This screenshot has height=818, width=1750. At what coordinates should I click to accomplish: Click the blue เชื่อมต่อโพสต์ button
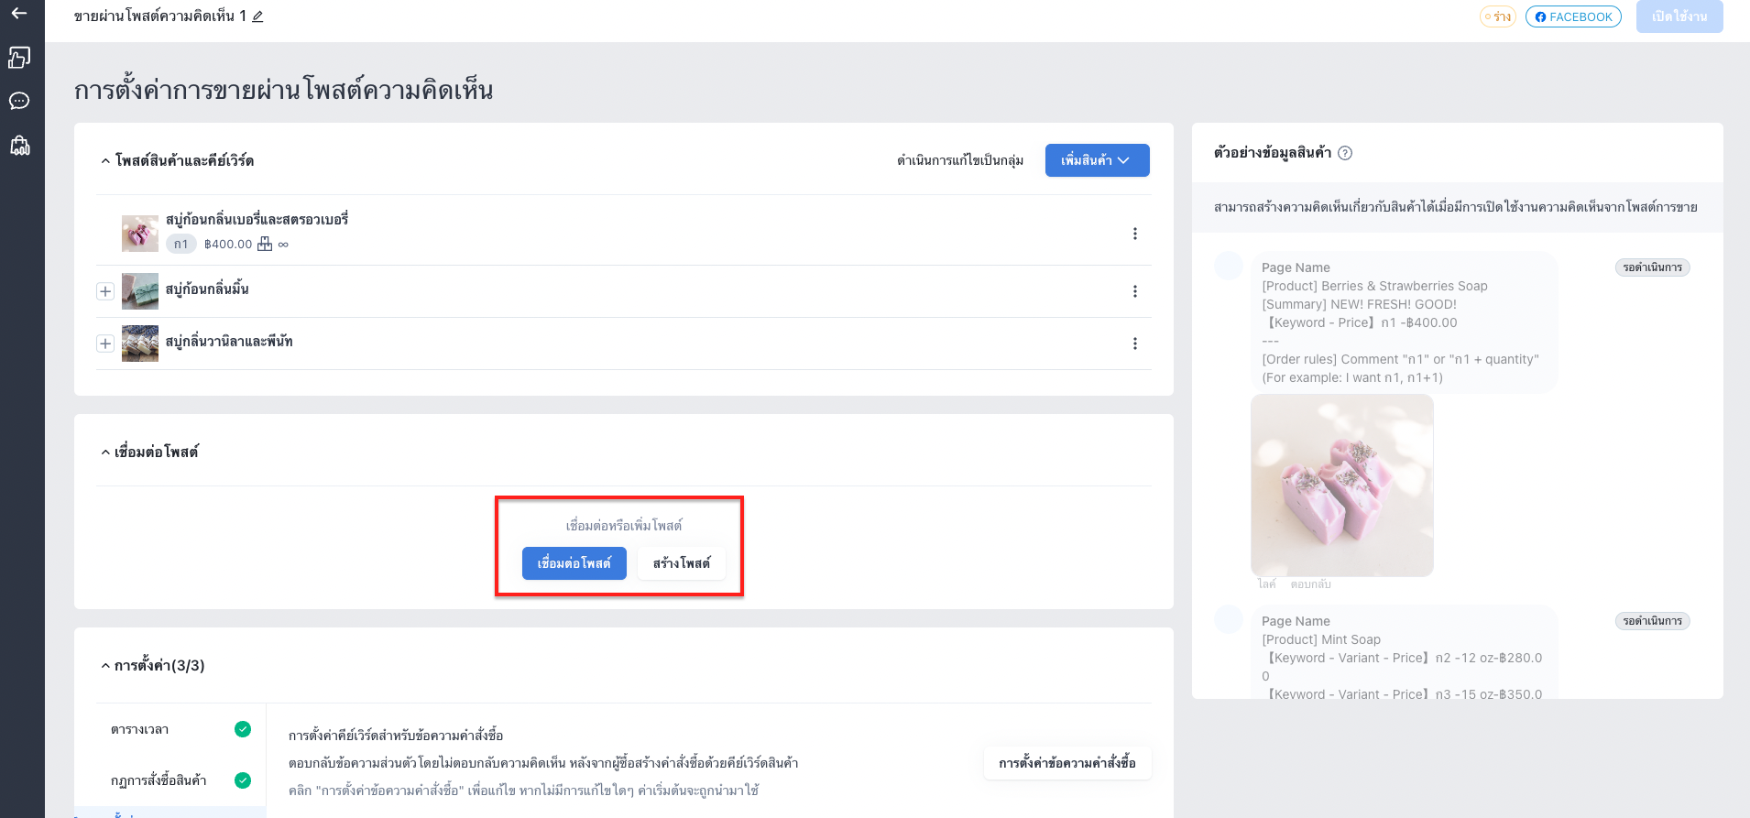click(574, 563)
